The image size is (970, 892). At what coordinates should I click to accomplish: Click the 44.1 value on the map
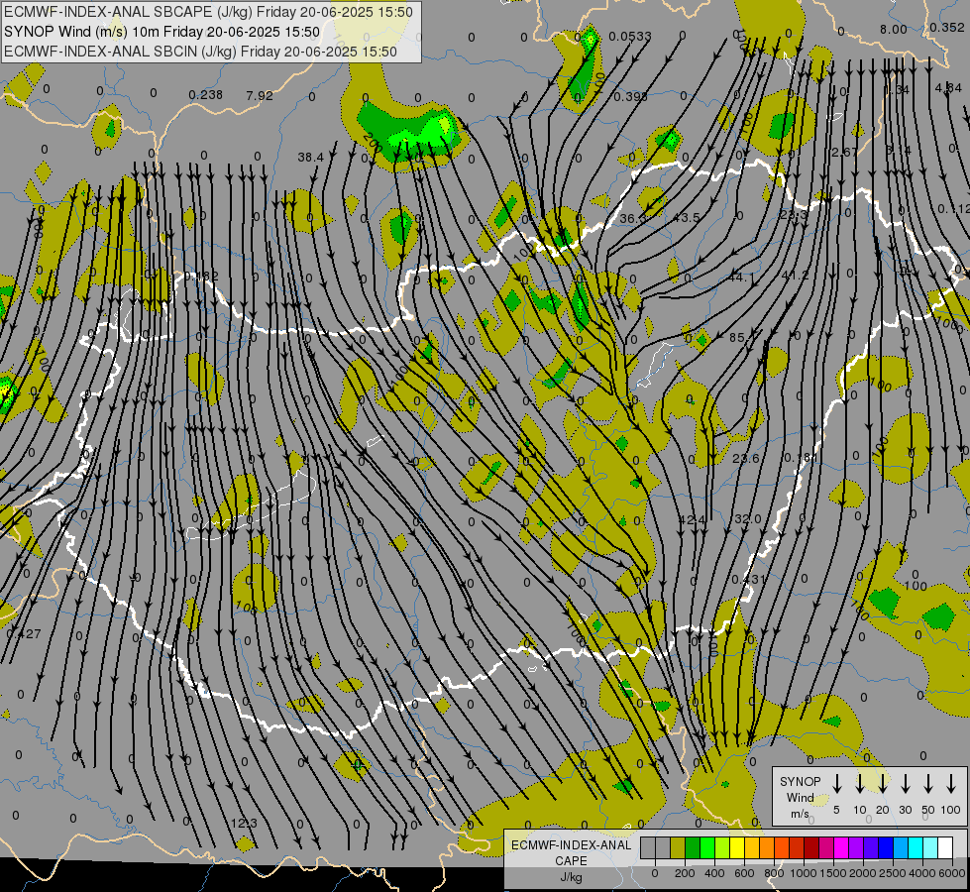point(740,278)
